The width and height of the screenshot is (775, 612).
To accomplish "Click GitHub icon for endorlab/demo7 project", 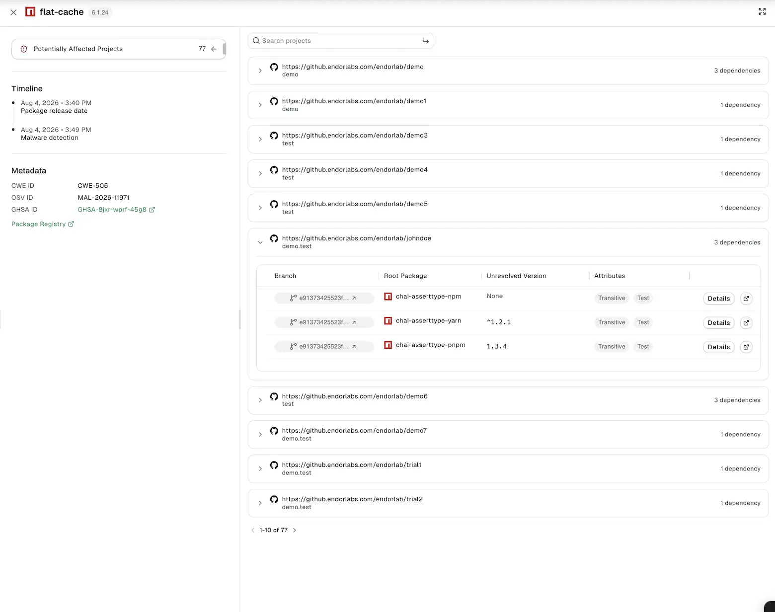I will point(274,431).
